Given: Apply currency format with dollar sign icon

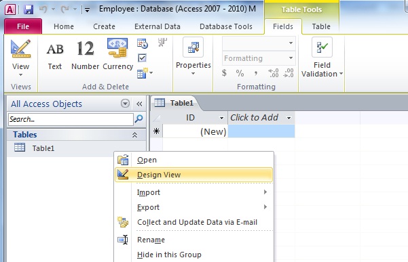Looking at the screenshot, I should click(224, 73).
